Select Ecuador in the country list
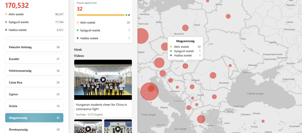 click(34, 59)
